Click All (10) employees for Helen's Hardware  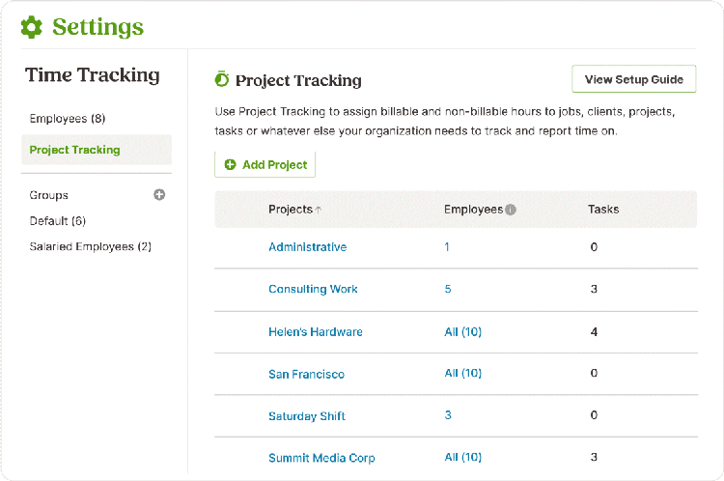point(463,331)
